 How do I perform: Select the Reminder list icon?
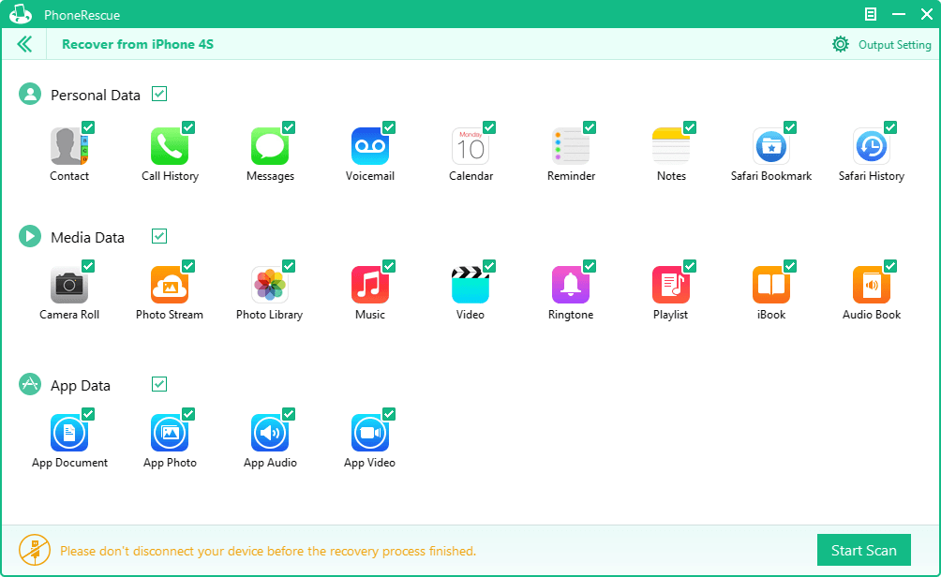tap(570, 146)
